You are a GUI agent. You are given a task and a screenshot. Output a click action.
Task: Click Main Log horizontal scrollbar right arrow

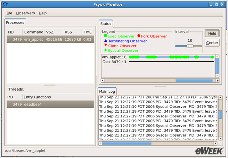tap(215, 143)
